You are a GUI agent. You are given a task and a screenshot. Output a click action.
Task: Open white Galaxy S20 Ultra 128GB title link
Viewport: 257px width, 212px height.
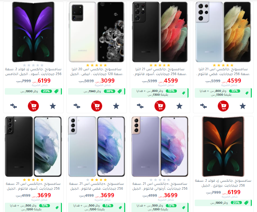tap(97, 72)
